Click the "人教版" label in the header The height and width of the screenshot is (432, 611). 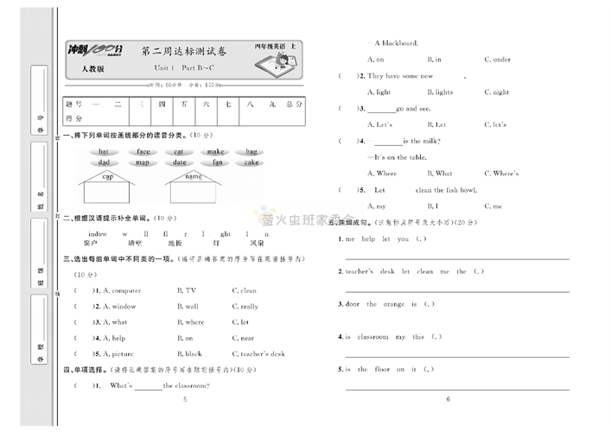point(92,69)
